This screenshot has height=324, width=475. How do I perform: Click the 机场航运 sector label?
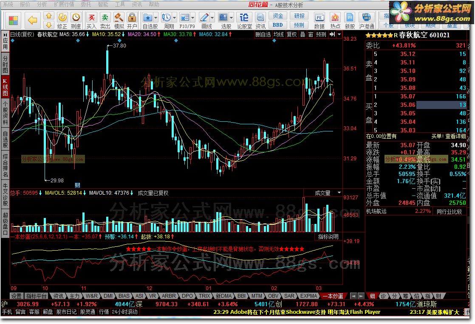(376, 211)
